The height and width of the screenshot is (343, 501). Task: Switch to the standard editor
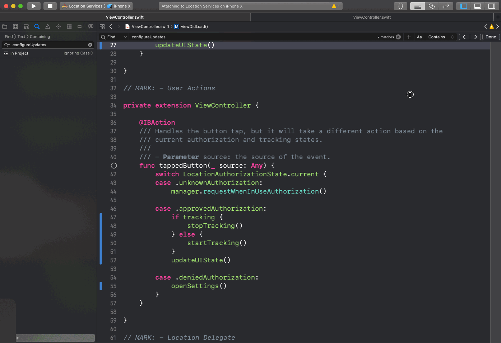pos(417,6)
